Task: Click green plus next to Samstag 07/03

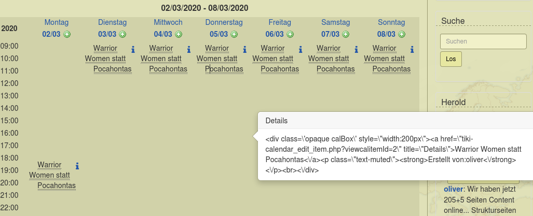Action: [x=346, y=34]
